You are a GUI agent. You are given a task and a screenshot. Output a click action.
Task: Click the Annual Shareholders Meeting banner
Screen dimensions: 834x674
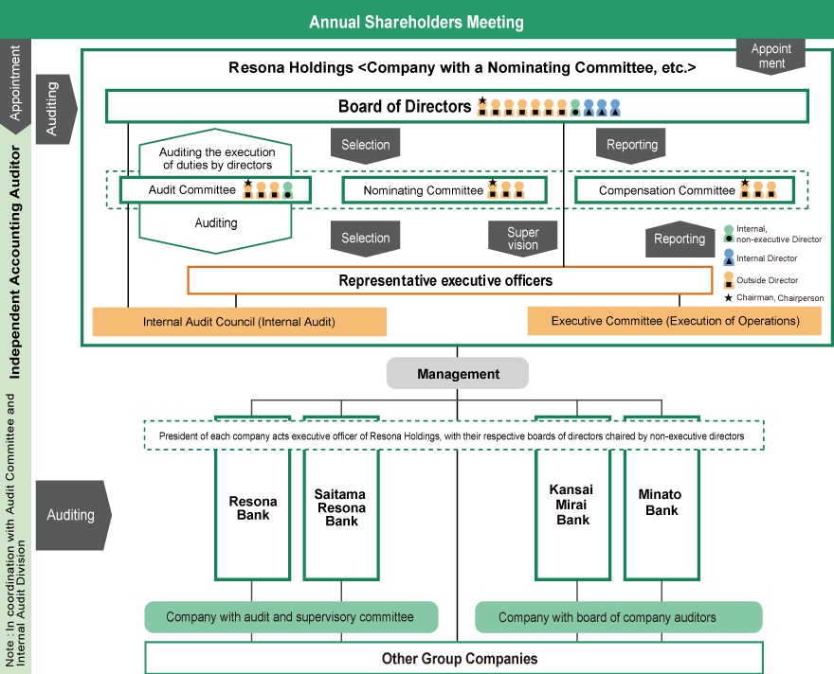coord(417,19)
